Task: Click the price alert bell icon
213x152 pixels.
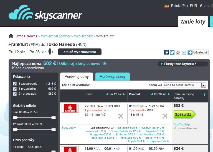Action: (x=105, y=63)
